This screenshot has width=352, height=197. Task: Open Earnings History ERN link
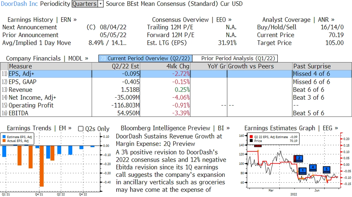42,20
